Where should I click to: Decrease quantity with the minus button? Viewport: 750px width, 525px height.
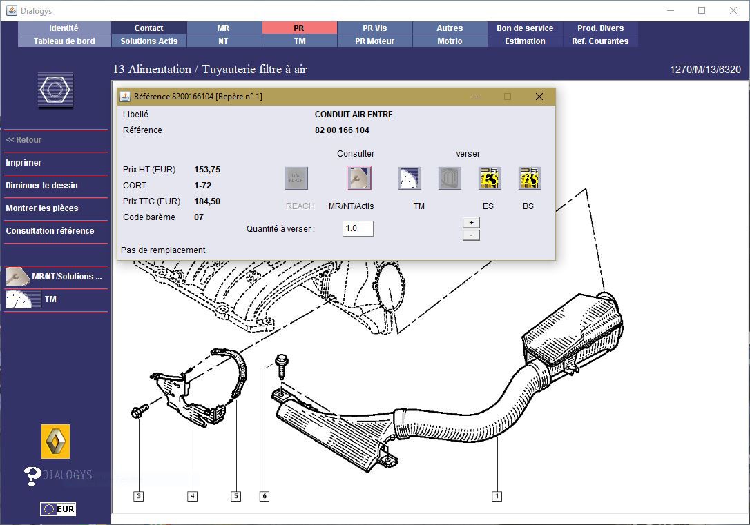470,235
